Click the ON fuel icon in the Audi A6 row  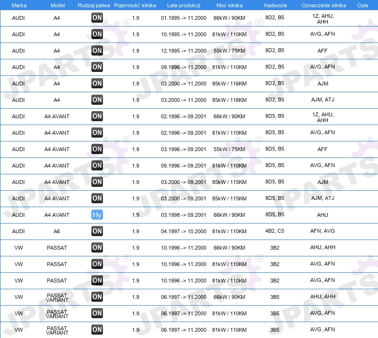[97, 231]
